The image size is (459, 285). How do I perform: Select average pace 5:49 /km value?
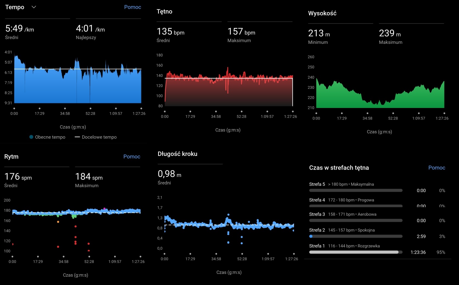coord(19,29)
